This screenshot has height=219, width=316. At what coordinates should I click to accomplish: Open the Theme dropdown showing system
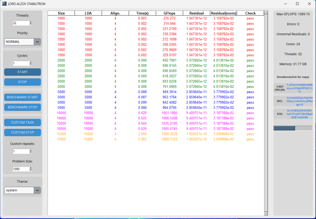click(x=23, y=190)
